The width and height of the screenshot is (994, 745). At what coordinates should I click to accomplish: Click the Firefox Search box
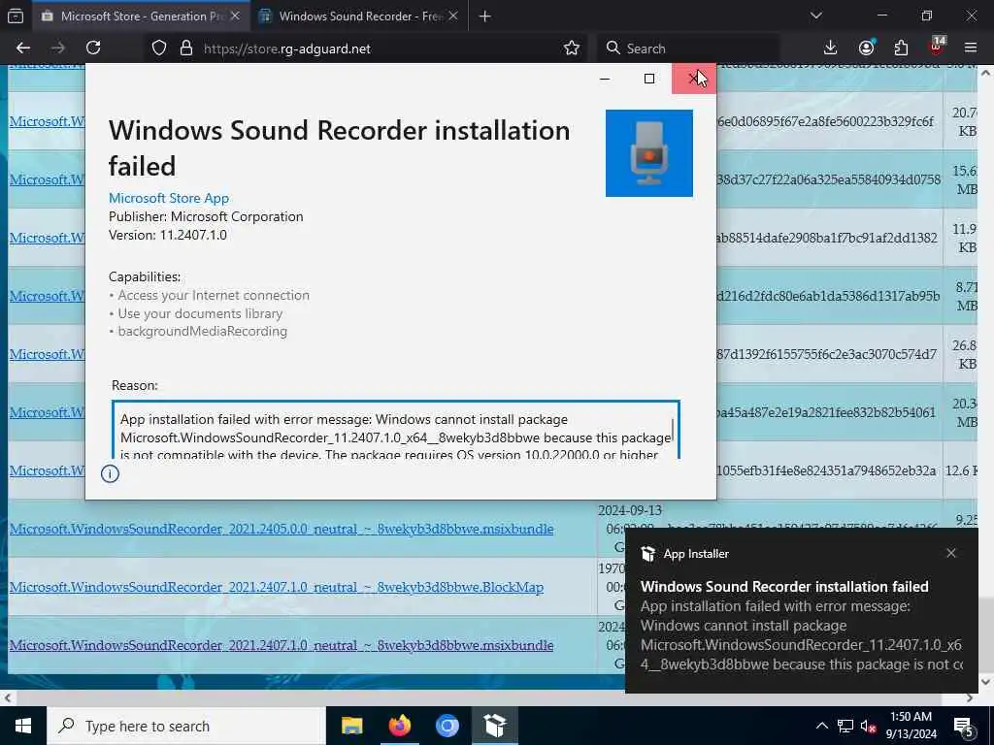(688, 49)
